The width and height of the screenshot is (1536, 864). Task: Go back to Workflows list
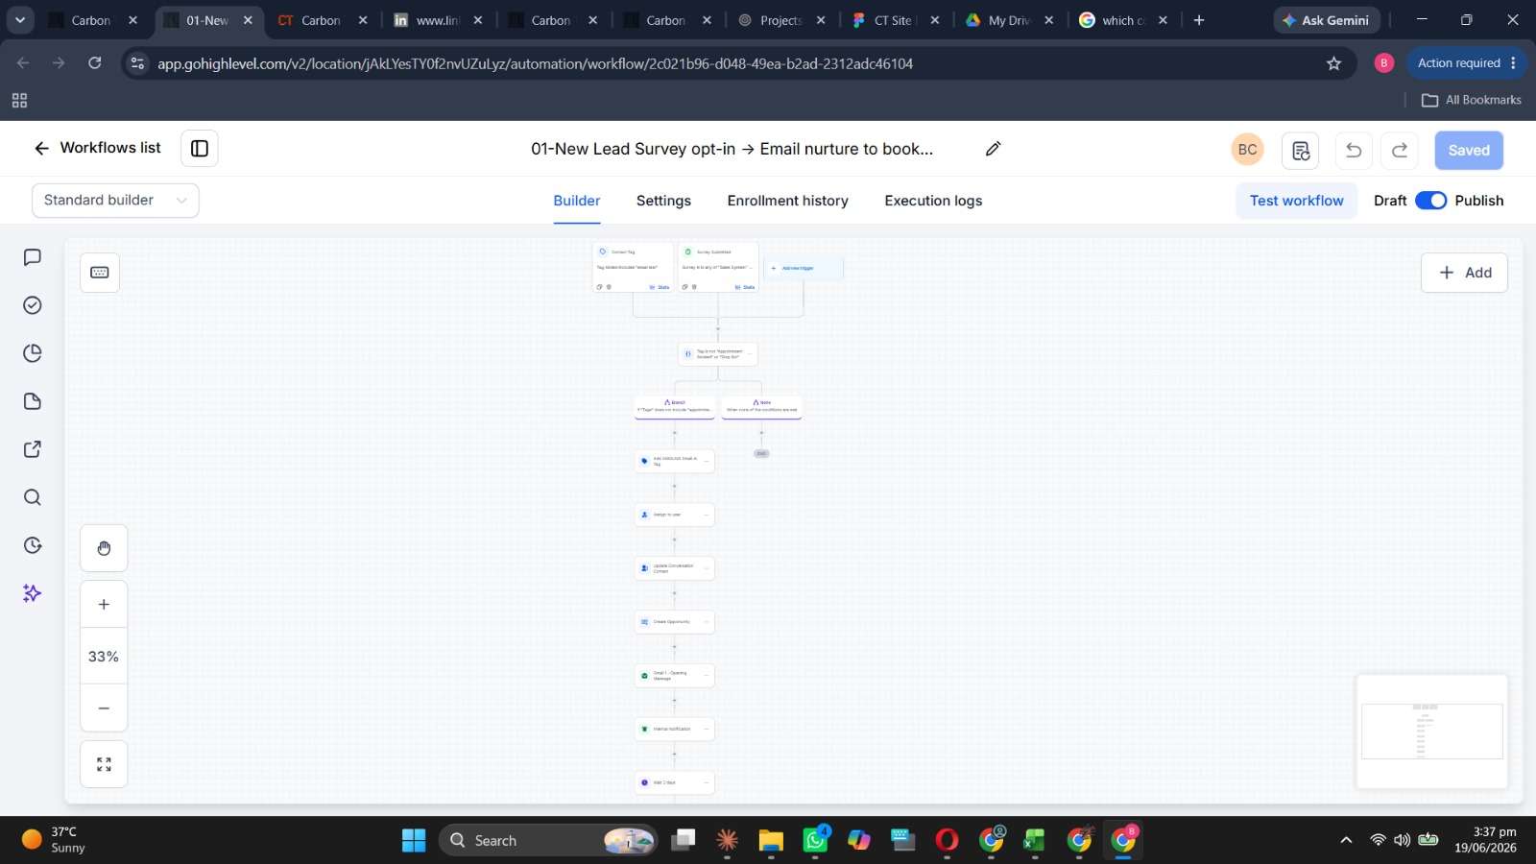point(97,148)
